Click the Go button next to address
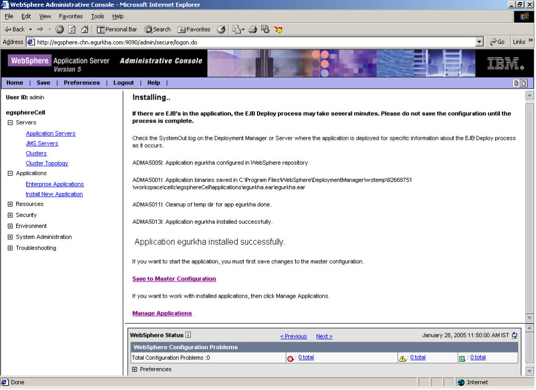The height and width of the screenshot is (390, 536). pyautogui.click(x=497, y=42)
